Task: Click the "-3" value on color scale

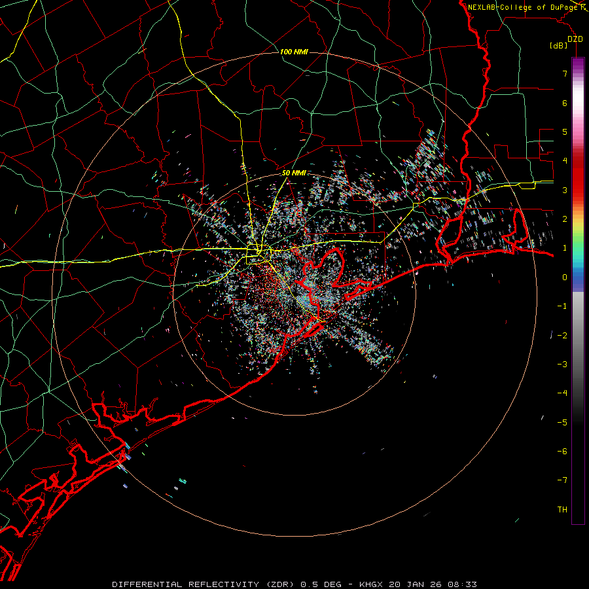Action: [x=562, y=365]
